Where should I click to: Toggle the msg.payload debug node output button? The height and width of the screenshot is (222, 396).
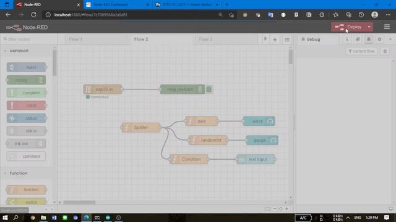[209, 89]
